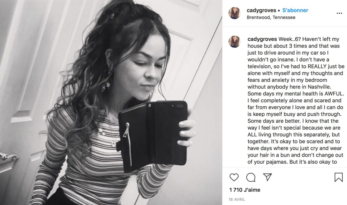Follow the account via S'abonner
This screenshot has height=205, width=347.
[295, 10]
